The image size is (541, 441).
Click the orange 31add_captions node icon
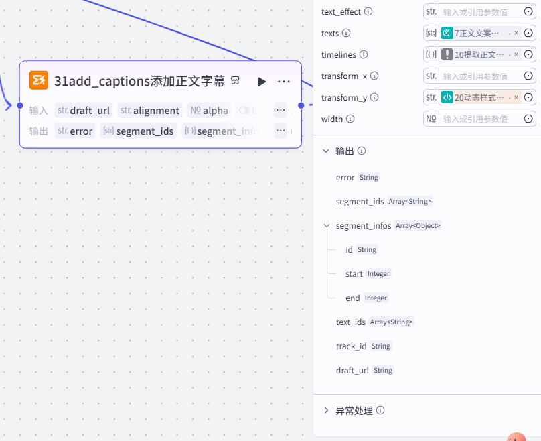pos(39,80)
